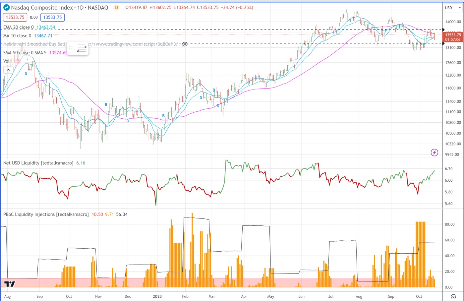Click the S signal near the August peak
The image size is (464, 301).
[x=26, y=74]
